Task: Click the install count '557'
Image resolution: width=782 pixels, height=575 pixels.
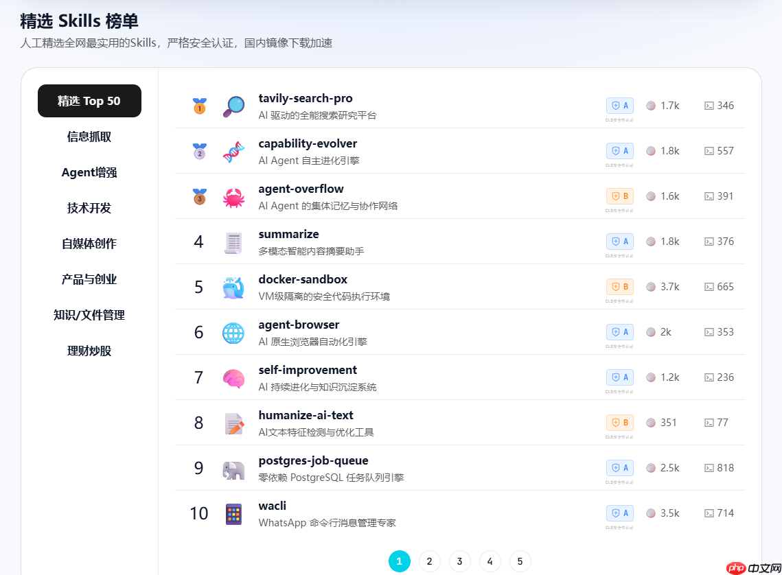Action: [725, 151]
